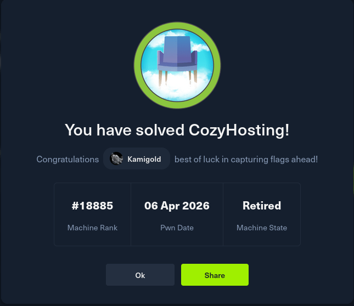Click the Machine State label

(262, 228)
